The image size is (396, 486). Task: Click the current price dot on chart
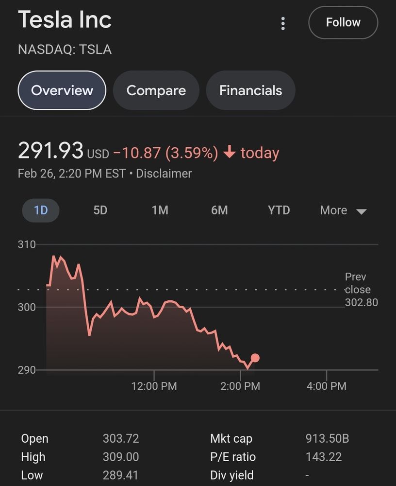(x=255, y=358)
